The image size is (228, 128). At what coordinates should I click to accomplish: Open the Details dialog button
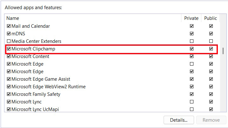(x=179, y=120)
